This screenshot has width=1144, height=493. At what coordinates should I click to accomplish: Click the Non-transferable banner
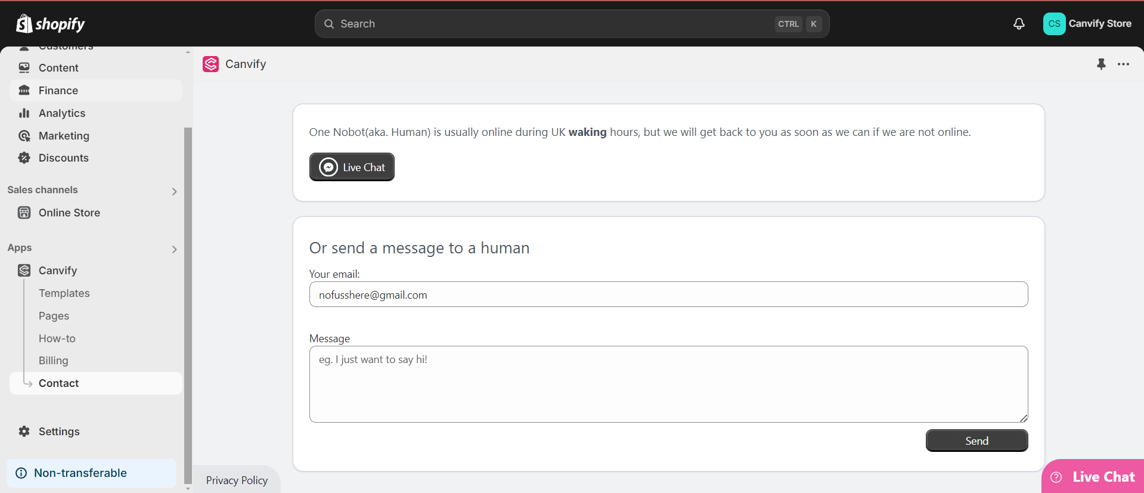(x=91, y=473)
